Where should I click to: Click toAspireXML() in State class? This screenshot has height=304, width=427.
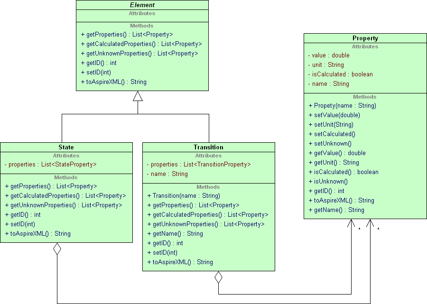[37, 234]
